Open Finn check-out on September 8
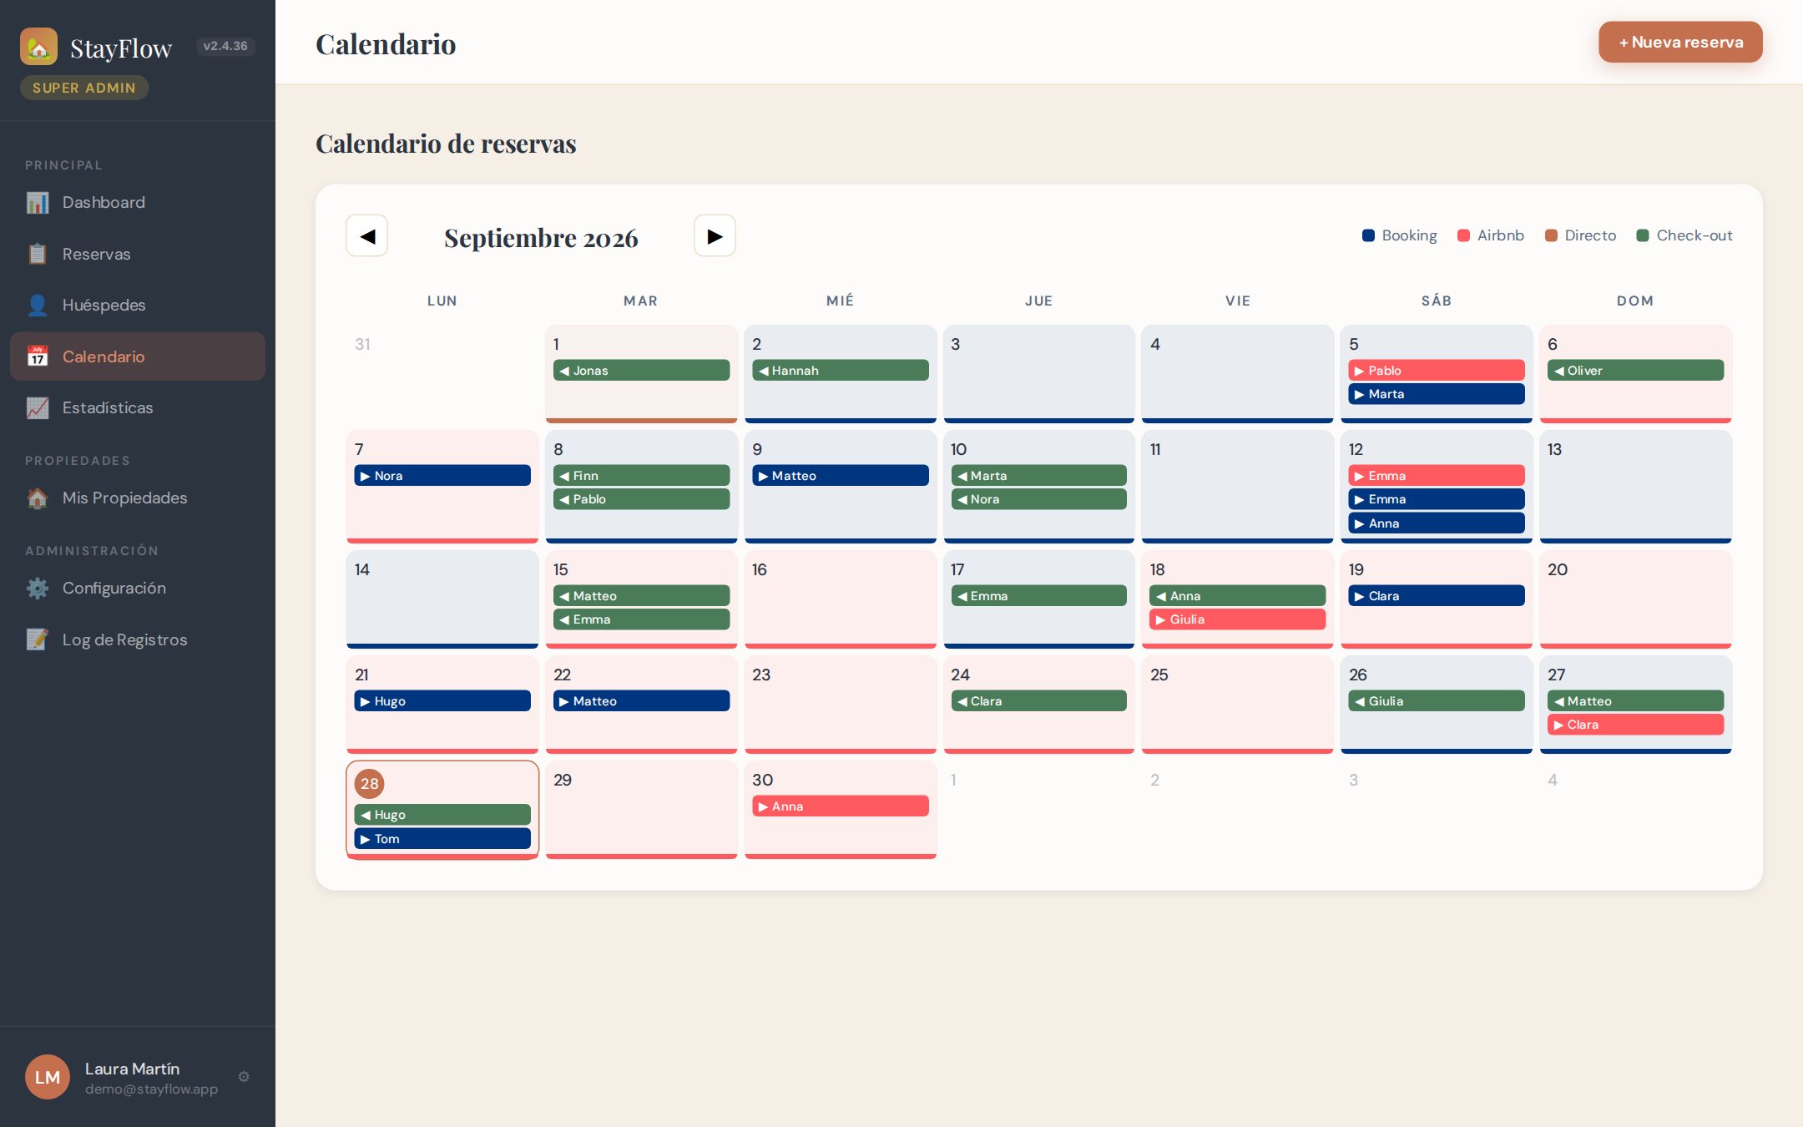Viewport: 1803px width, 1127px height. (641, 476)
